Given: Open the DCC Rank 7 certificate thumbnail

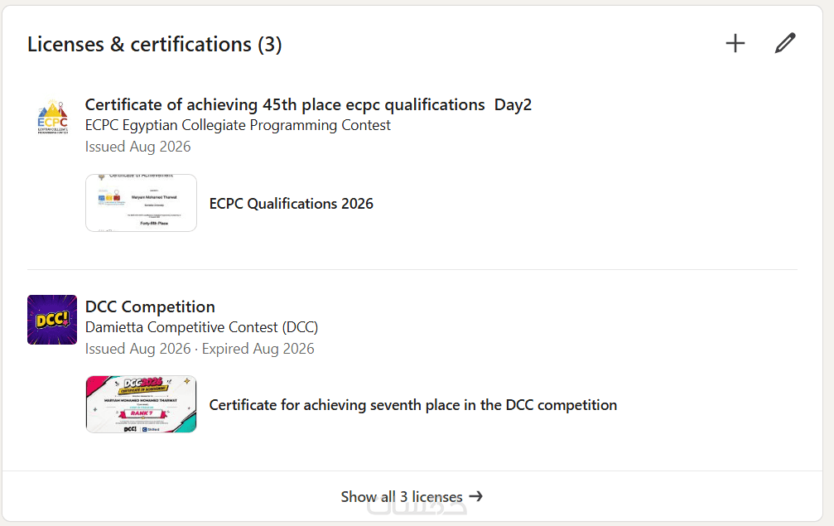Looking at the screenshot, I should (x=141, y=404).
